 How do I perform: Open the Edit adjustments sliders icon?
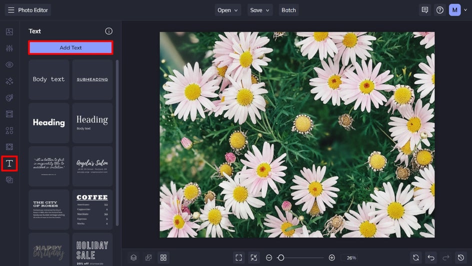pyautogui.click(x=9, y=48)
